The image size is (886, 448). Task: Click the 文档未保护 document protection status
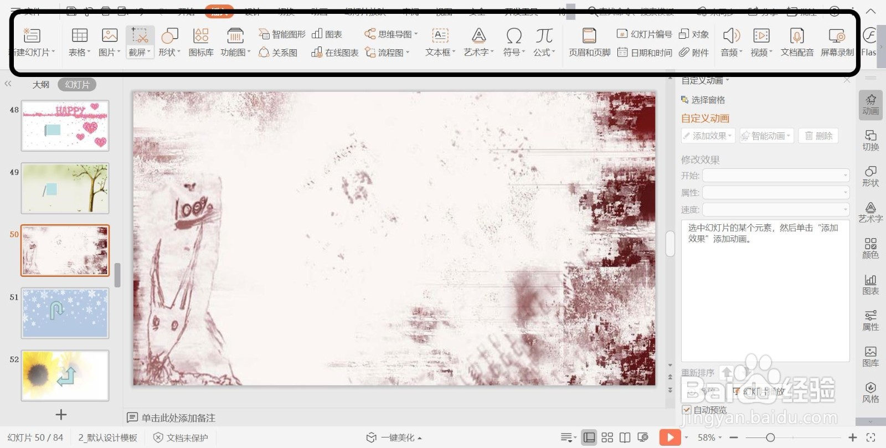[181, 437]
